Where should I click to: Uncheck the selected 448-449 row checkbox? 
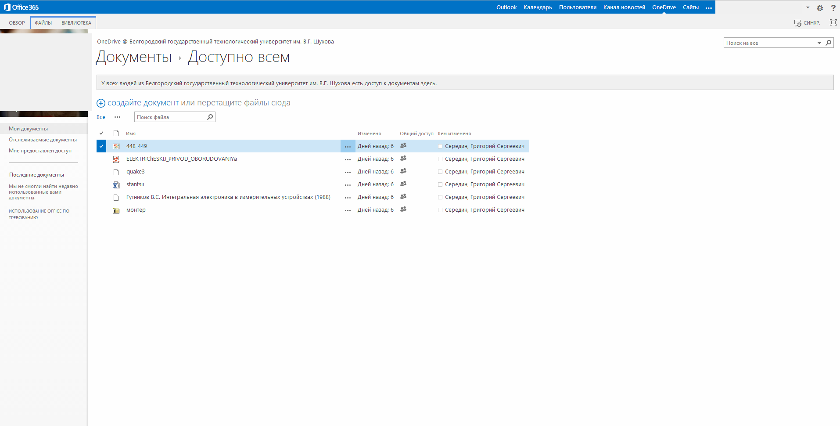[101, 146]
